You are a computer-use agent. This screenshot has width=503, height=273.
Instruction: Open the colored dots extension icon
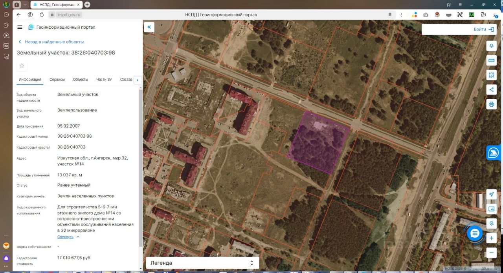[414, 15]
